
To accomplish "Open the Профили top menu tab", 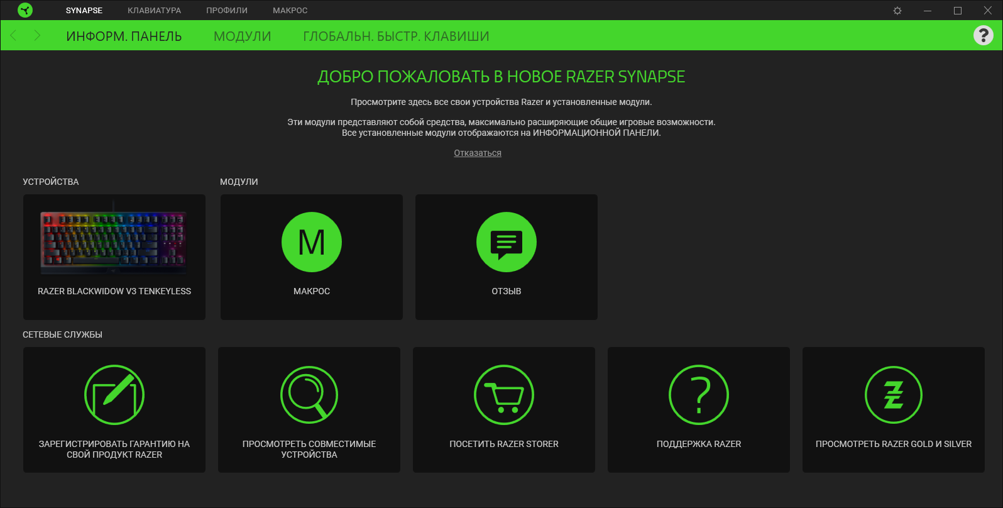I will [x=227, y=11].
